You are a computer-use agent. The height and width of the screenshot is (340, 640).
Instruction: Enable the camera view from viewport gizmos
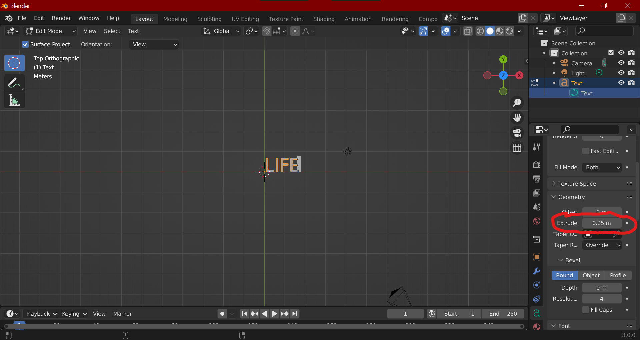517,132
